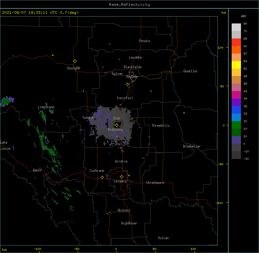The width and height of the screenshot is (259, 253).
Task: Click the Okotoks label
Action: point(124,210)
